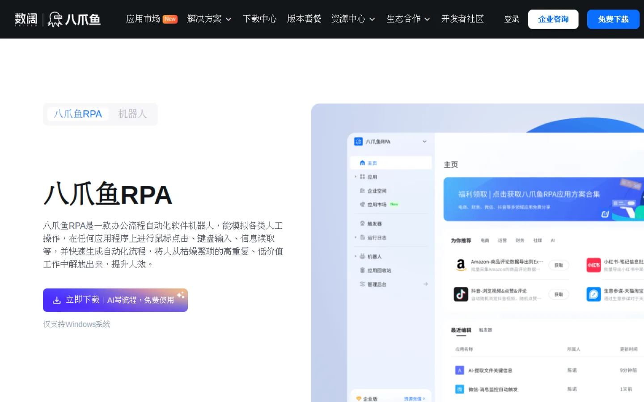Screen dimensions: 644x402
Task: Click the arrow beside 管理后台
Action: pyautogui.click(x=426, y=284)
